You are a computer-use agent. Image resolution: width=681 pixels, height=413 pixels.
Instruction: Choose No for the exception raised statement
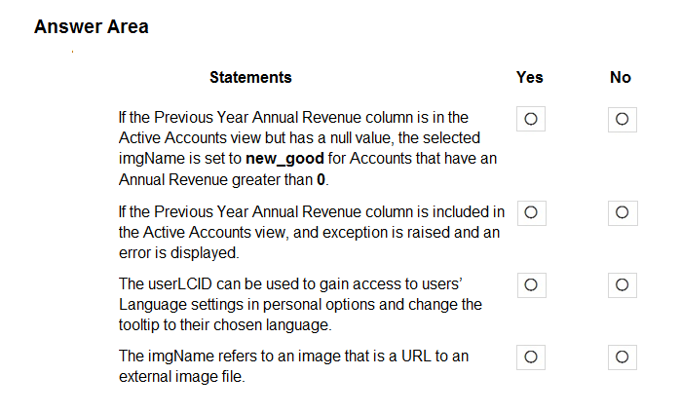coord(623,212)
